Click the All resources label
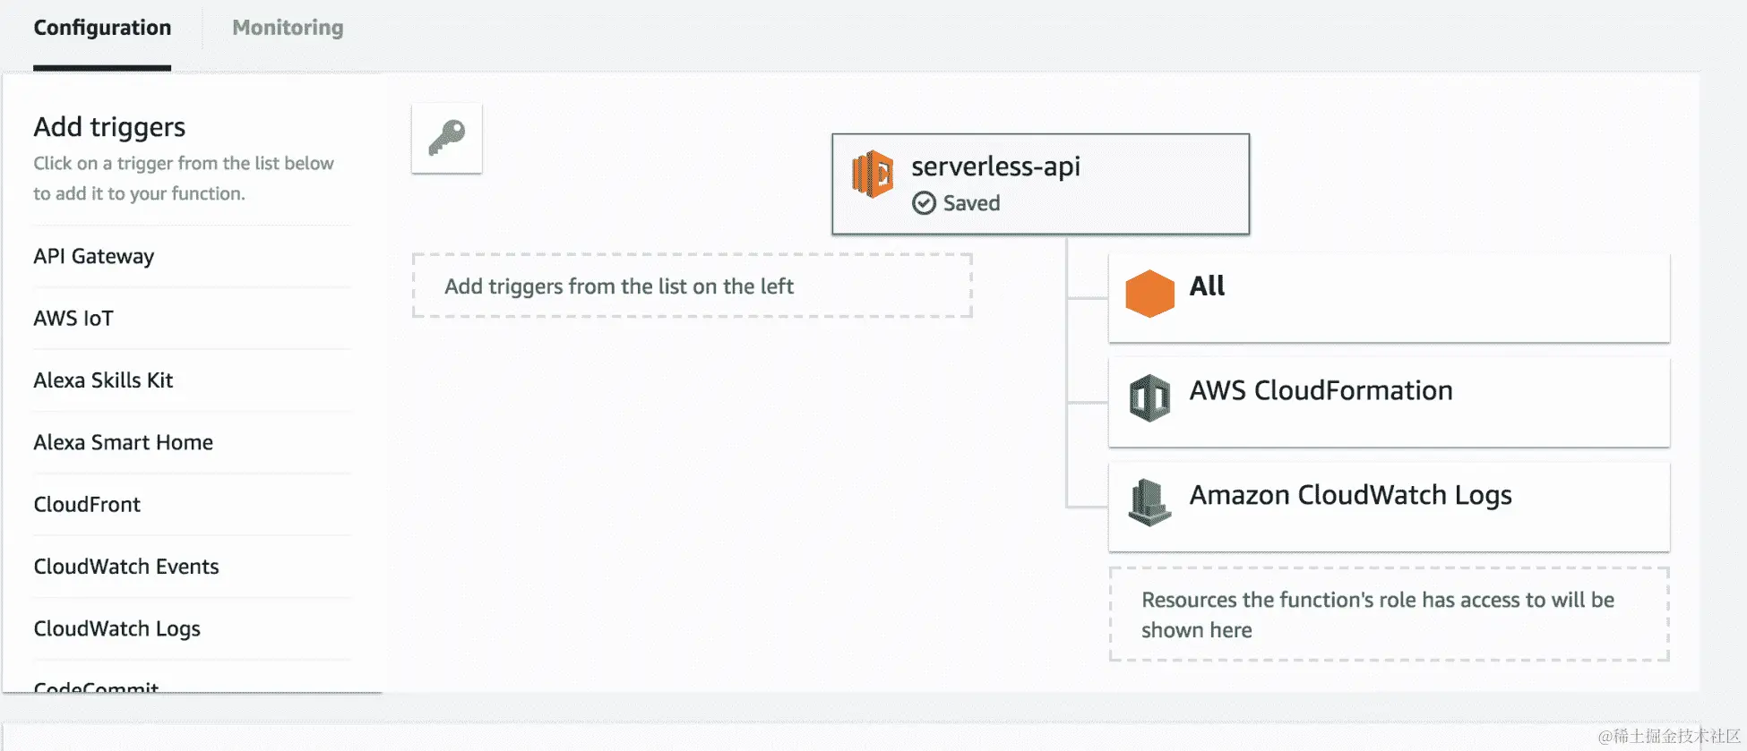This screenshot has width=1747, height=751. [x=1207, y=286]
